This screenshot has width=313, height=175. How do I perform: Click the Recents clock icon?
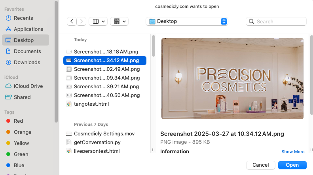[8, 18]
